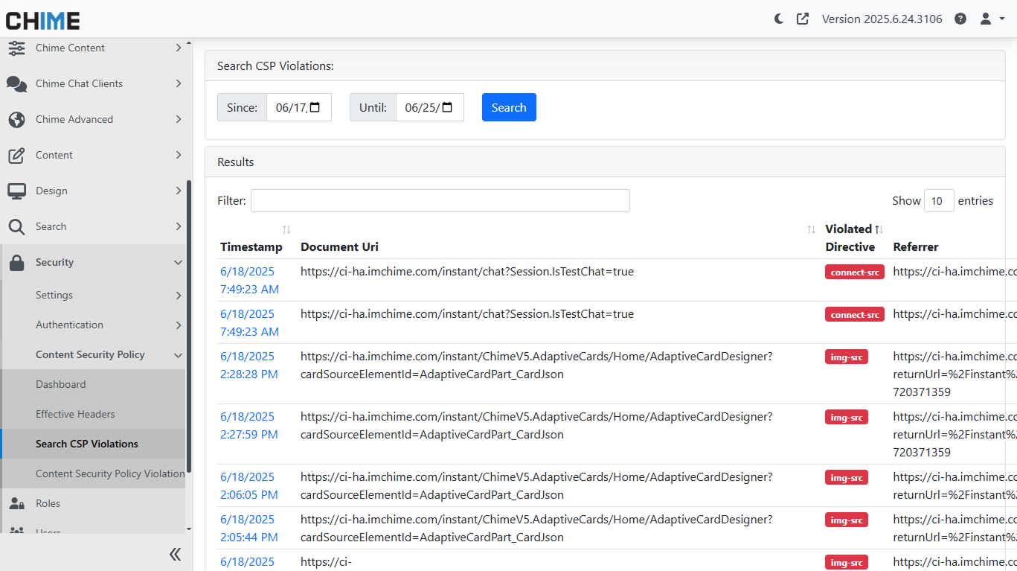Expand Authentication submenu chevron
1017x571 pixels.
coord(179,325)
